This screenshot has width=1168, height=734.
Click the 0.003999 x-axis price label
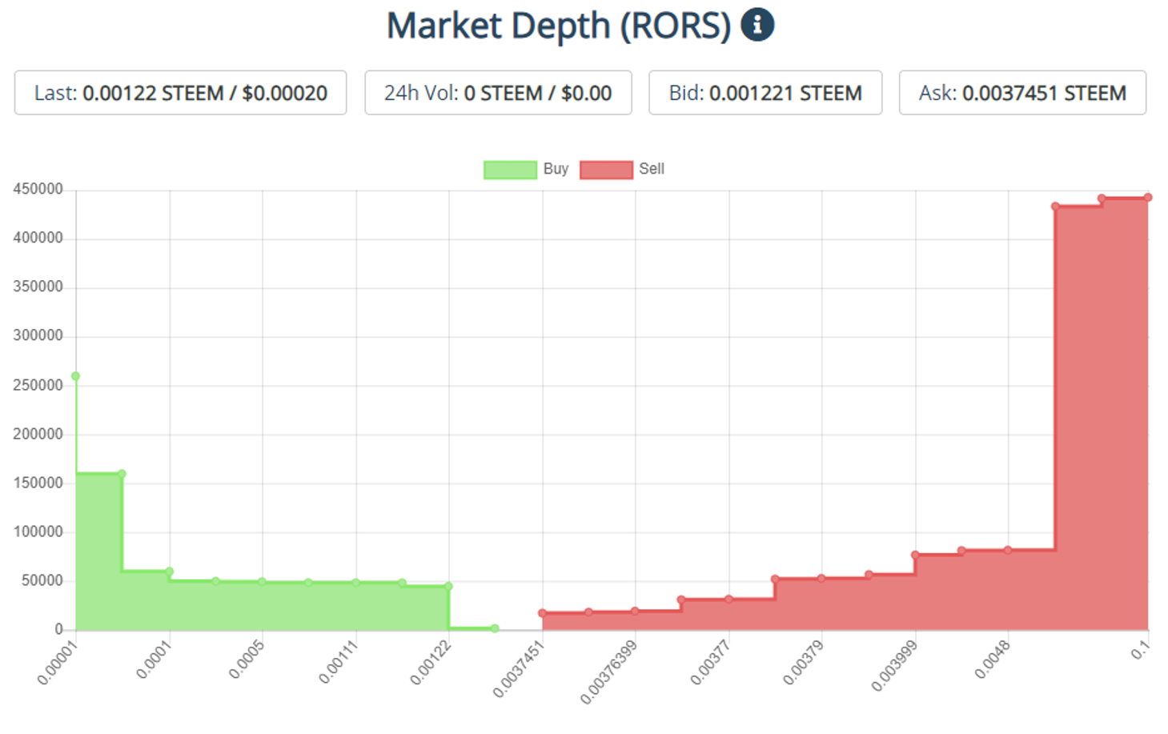pyautogui.click(x=893, y=664)
